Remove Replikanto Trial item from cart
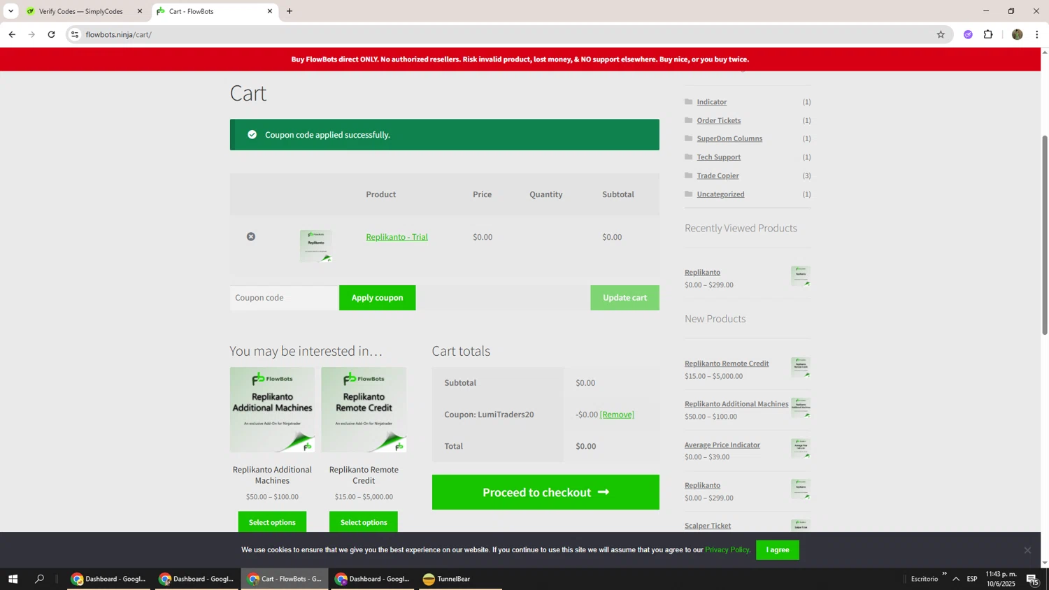Viewport: 1049px width, 590px height. pyautogui.click(x=251, y=237)
